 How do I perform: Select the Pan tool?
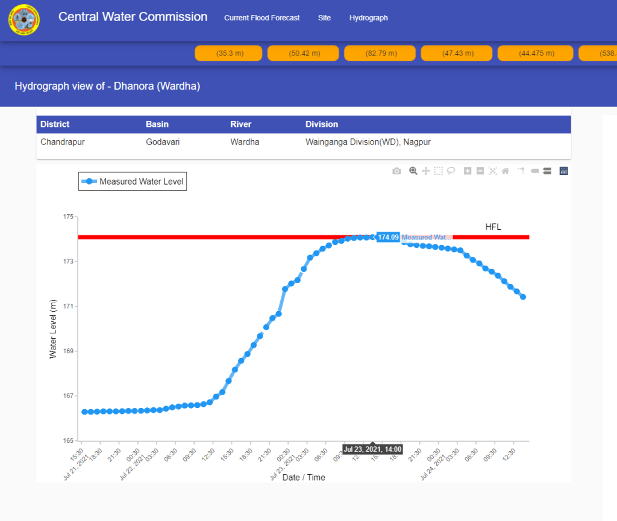pos(426,171)
